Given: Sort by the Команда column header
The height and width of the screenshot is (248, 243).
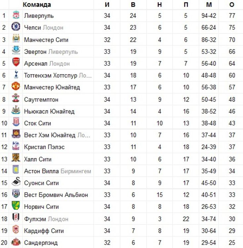Looking at the screenshot, I should pyautogui.click(x=37, y=5).
